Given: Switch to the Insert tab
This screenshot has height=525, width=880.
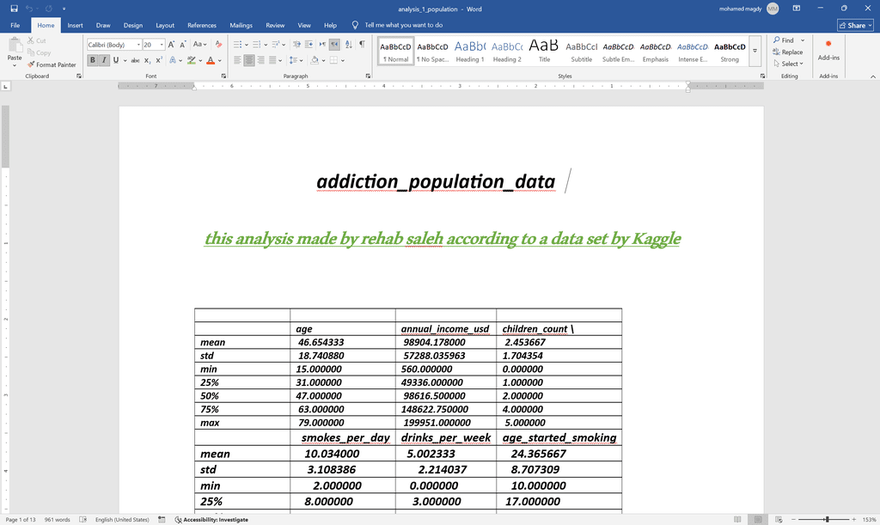Looking at the screenshot, I should click(76, 25).
